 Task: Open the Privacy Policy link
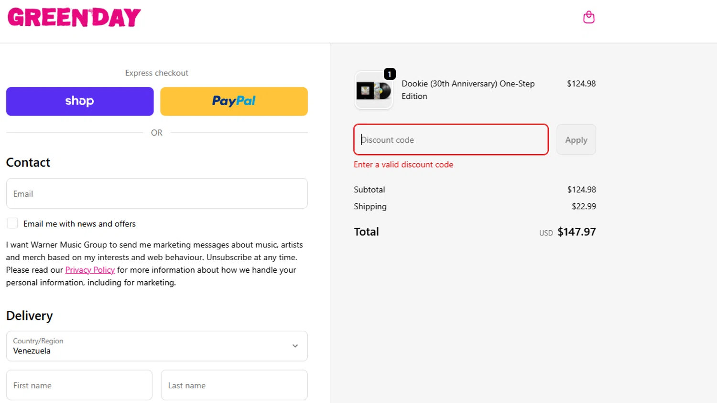pyautogui.click(x=90, y=270)
